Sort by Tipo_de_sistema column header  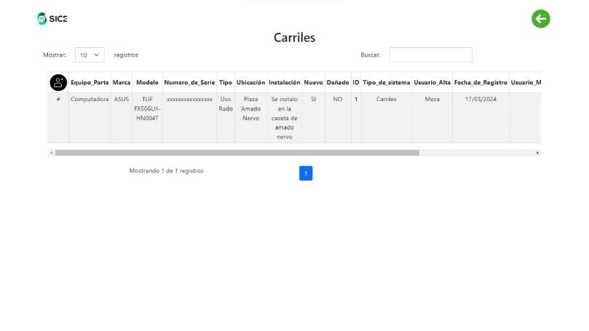[x=386, y=82]
